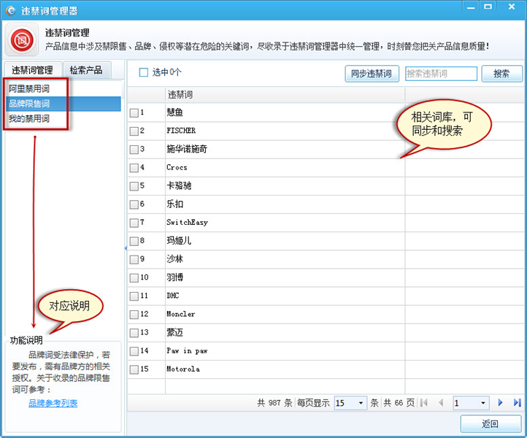The width and height of the screenshot is (527, 438).
Task: Select checkbox for row 5 卡骆驰
Action: pyautogui.click(x=134, y=186)
